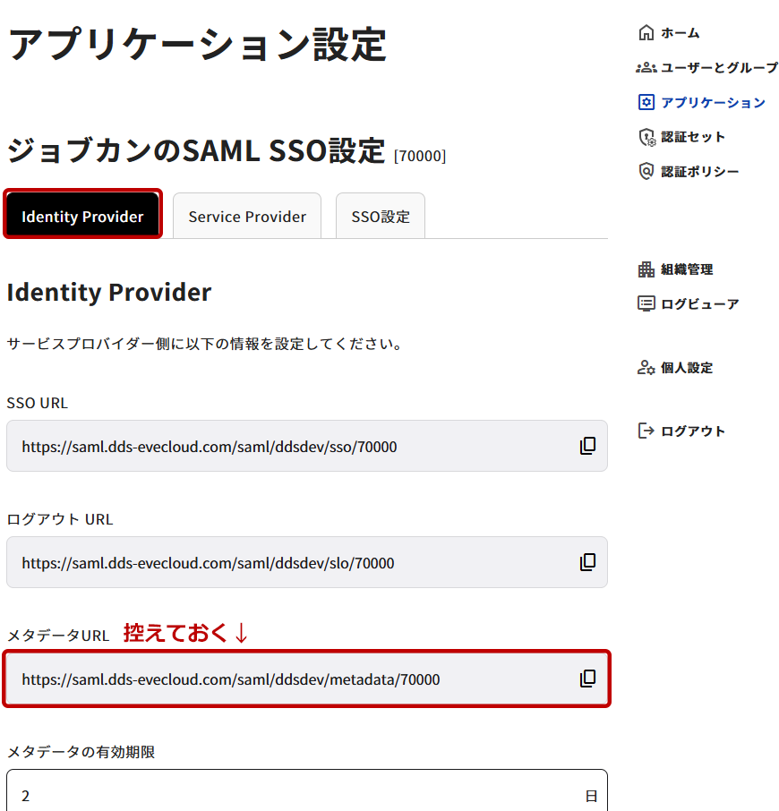This screenshot has width=779, height=811.
Task: Go to アプリケーション in the sidebar menu
Action: 713,103
